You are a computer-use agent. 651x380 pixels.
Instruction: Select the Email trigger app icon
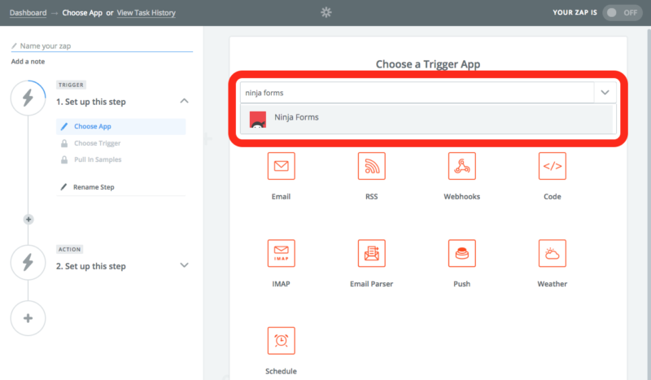point(281,166)
